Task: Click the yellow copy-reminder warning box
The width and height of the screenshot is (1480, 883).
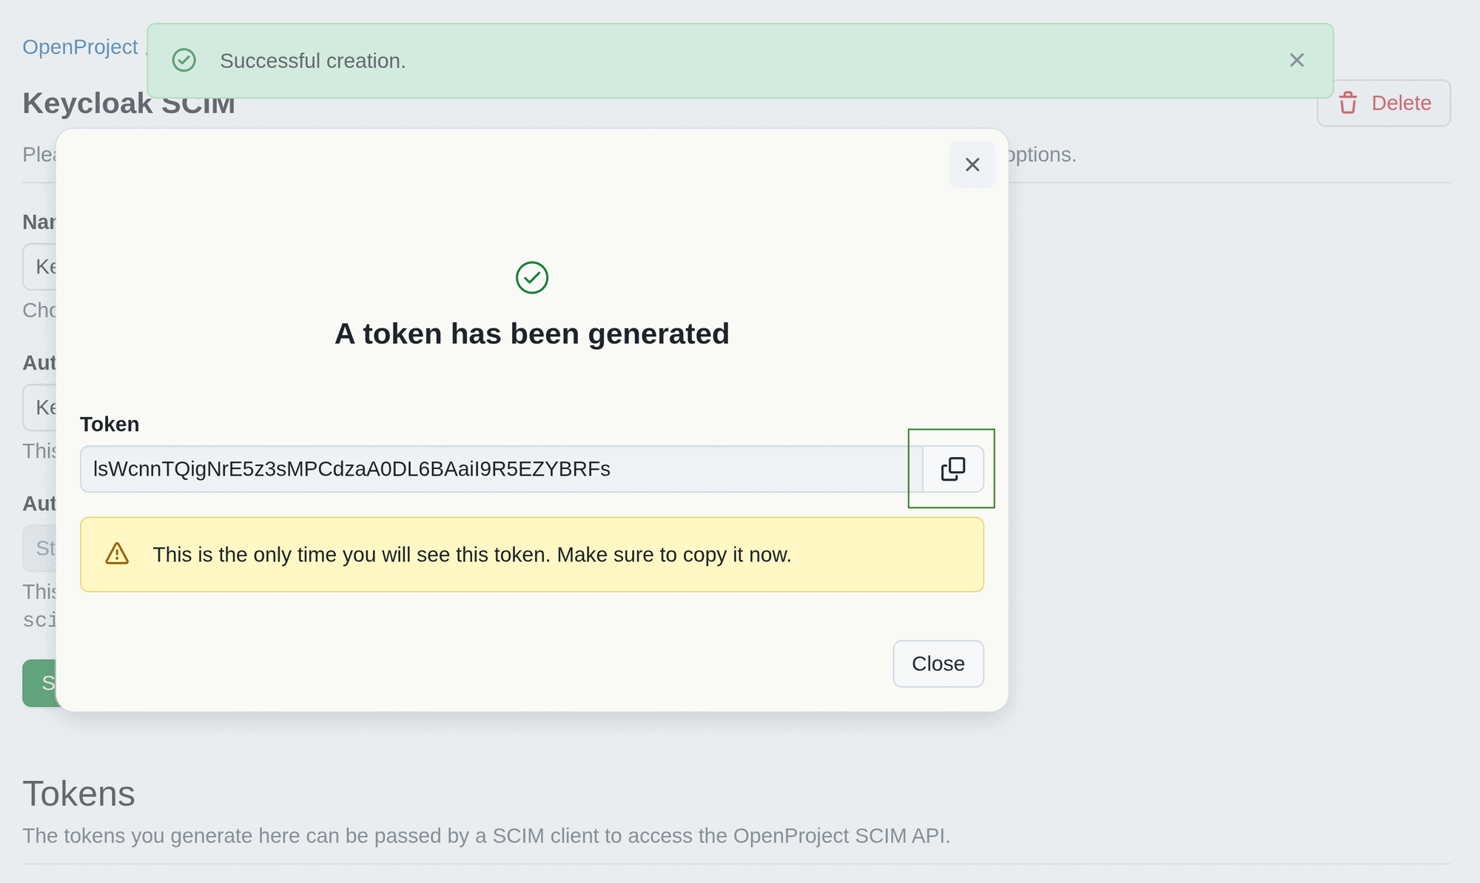Action: (x=531, y=555)
